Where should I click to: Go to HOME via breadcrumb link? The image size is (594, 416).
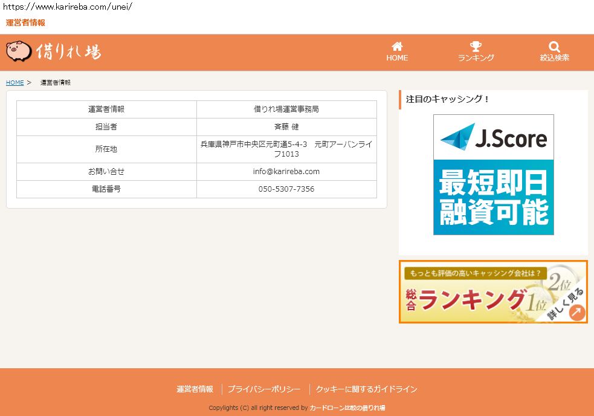15,83
